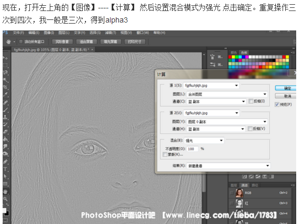Open the Image (I) menu
Screen dimensions: 303x224
tap(49, 33)
